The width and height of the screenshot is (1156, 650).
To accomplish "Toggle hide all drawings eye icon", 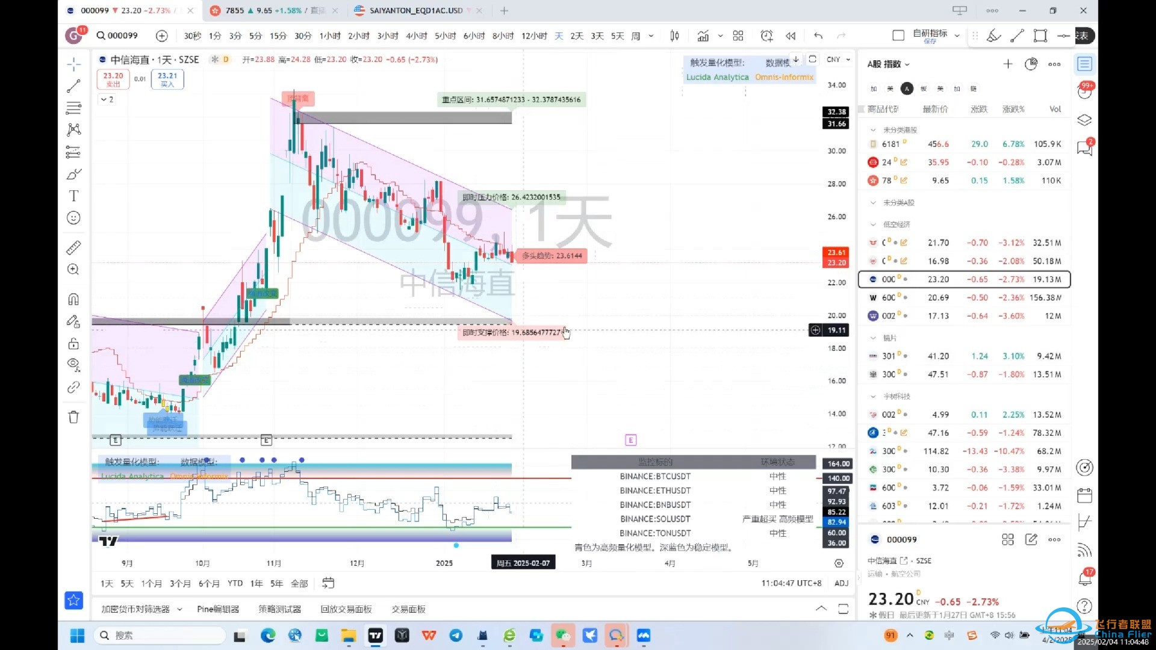I will point(73,365).
